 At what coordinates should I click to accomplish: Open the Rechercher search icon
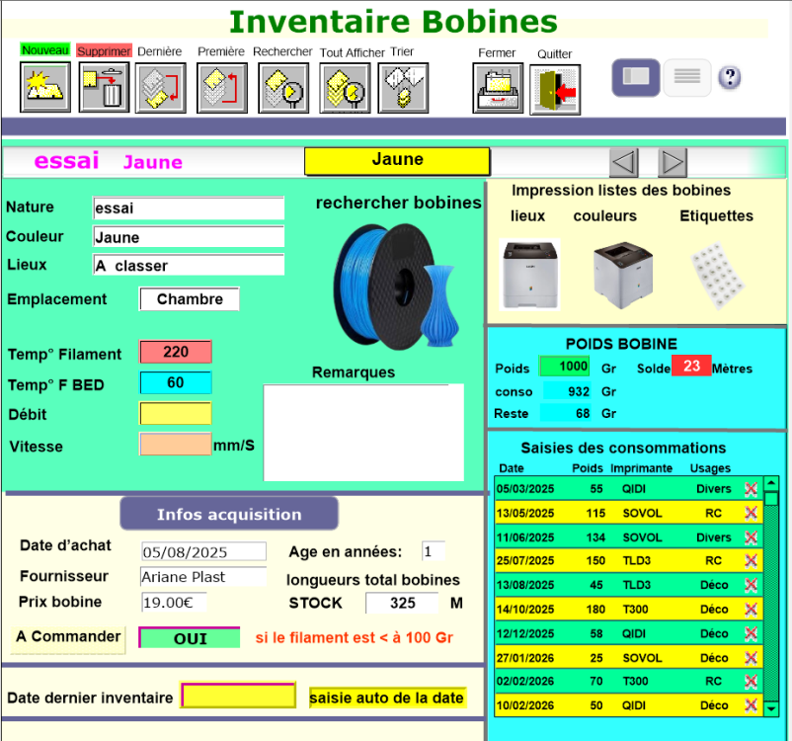click(283, 88)
